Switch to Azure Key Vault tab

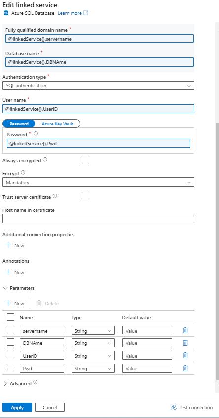(x=58, y=124)
